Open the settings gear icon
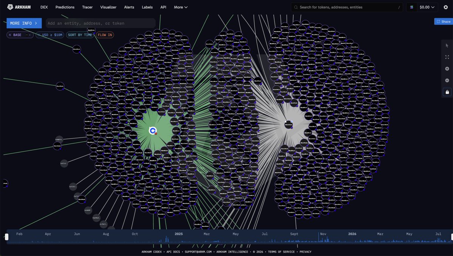This screenshot has height=256, width=453. coord(446,7)
